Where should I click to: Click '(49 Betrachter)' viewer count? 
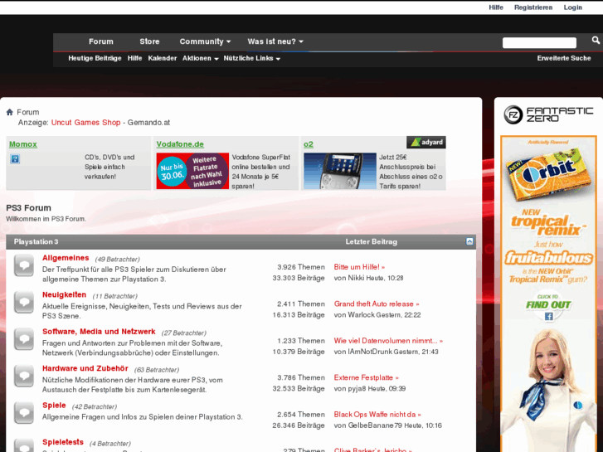(x=117, y=260)
